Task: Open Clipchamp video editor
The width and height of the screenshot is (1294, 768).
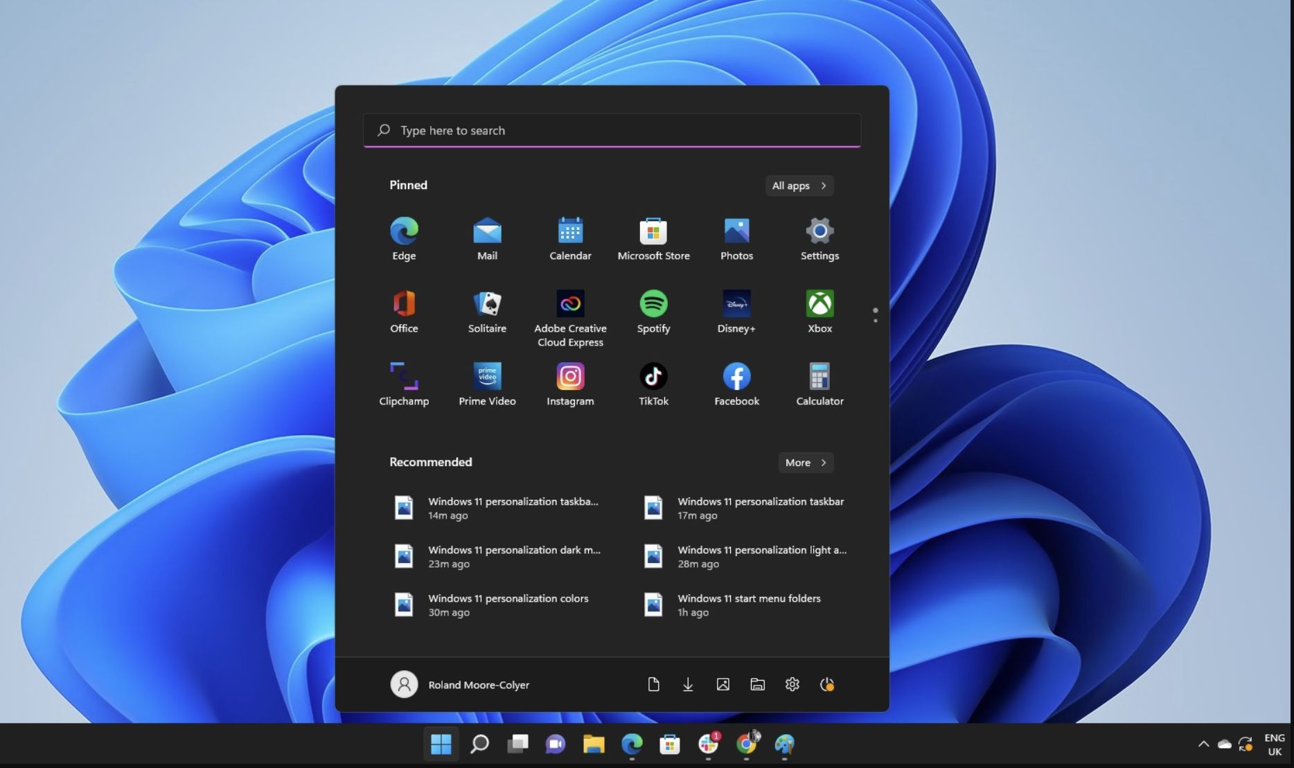Action: [404, 384]
